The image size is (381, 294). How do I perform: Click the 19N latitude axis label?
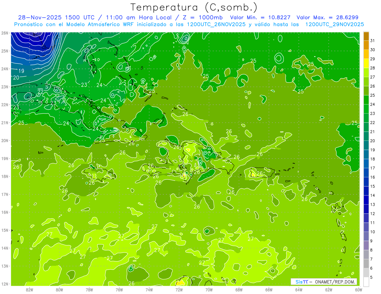(x=5, y=158)
